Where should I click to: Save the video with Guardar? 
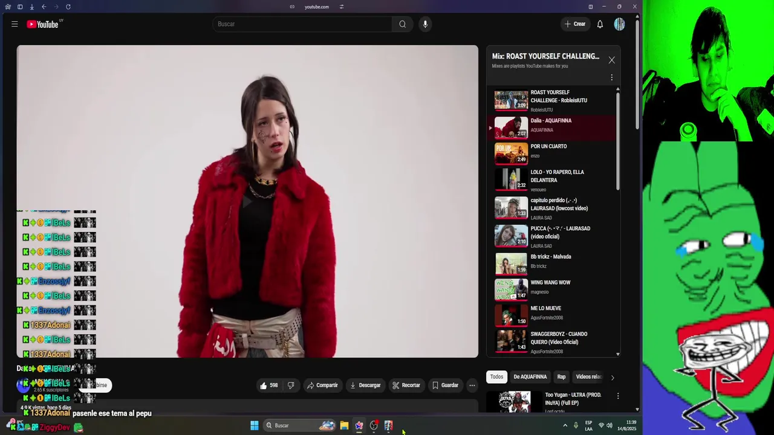[x=444, y=385]
